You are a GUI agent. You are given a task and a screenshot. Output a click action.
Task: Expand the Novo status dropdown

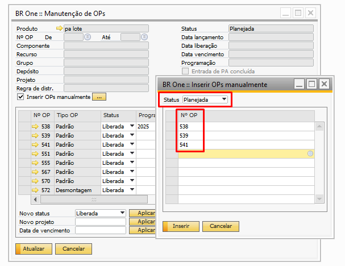point(122,213)
